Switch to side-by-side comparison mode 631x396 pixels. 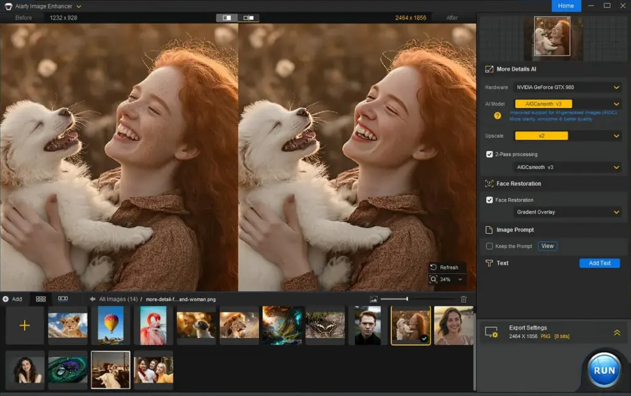249,18
